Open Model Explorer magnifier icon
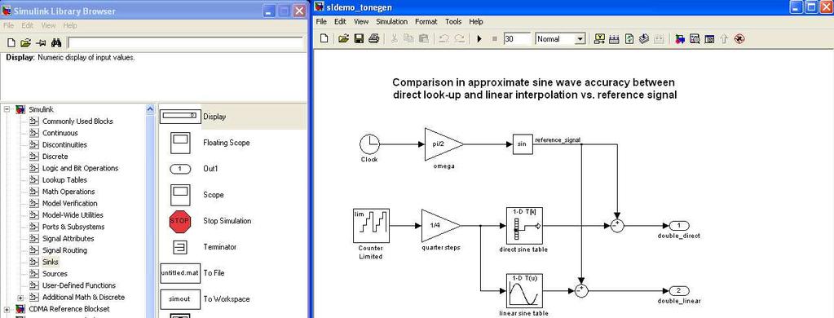Image resolution: width=834 pixels, height=318 pixels. point(694,39)
